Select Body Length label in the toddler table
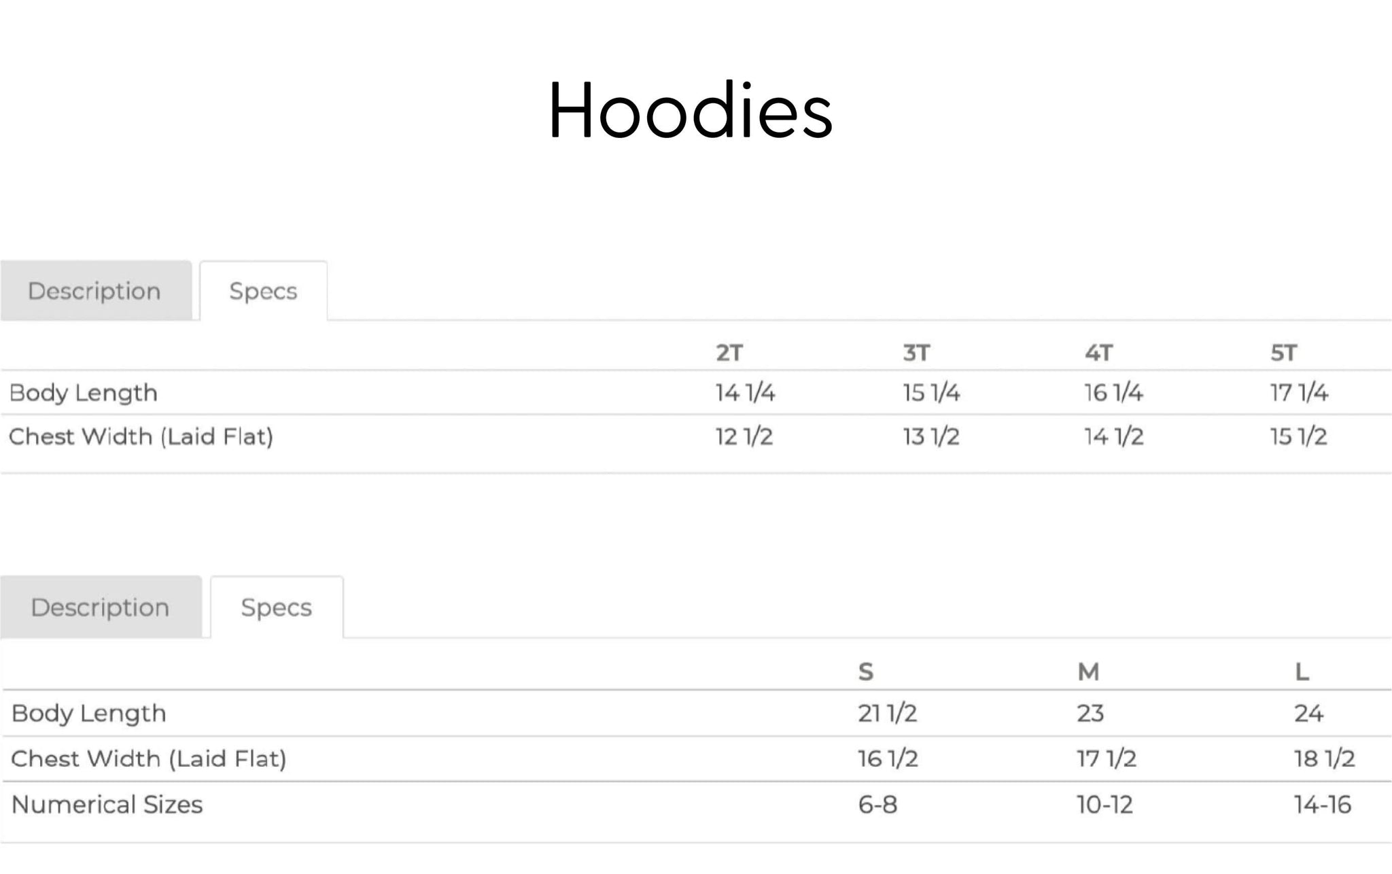 pyautogui.click(x=83, y=393)
